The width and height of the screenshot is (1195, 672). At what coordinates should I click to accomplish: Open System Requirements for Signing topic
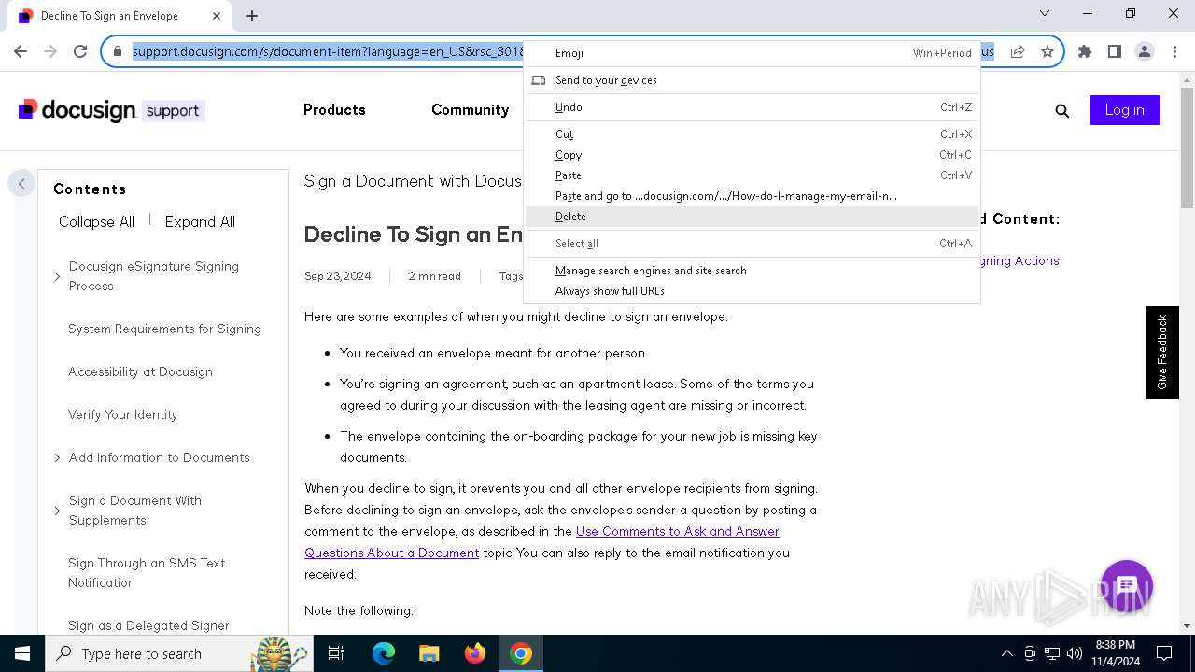coord(164,329)
